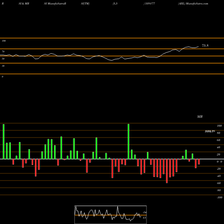Click the MR axis label -60
Image resolution: width=224 pixels, height=224 pixels.
coord(219,183)
